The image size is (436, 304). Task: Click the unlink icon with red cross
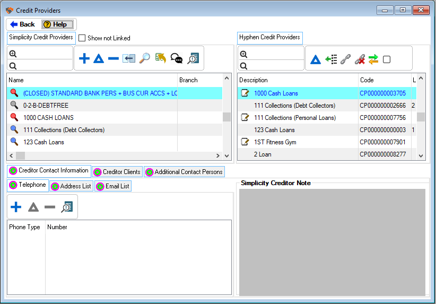click(x=360, y=59)
